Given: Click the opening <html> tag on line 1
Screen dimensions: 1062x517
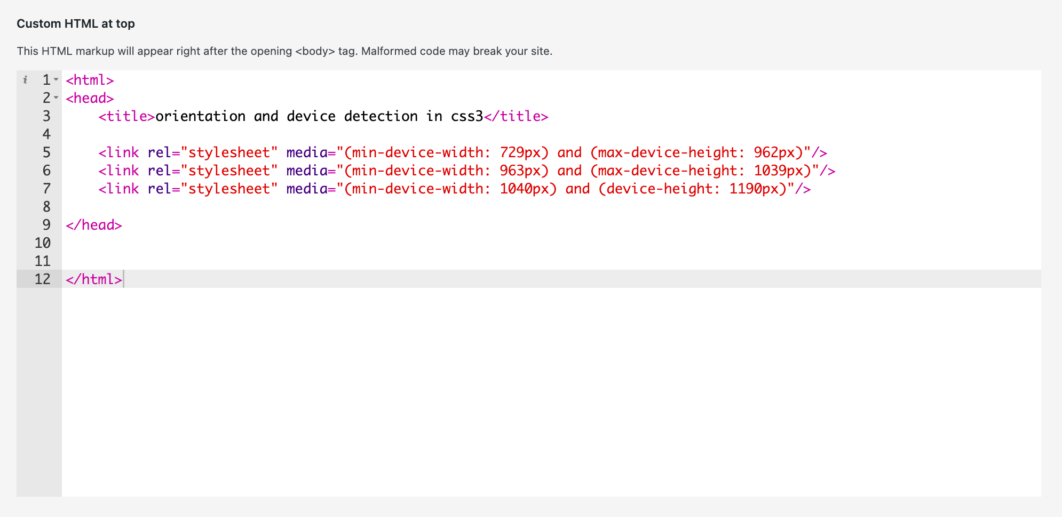Looking at the screenshot, I should point(89,80).
